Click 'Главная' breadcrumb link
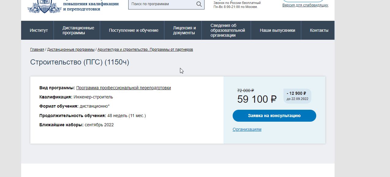 (37, 50)
